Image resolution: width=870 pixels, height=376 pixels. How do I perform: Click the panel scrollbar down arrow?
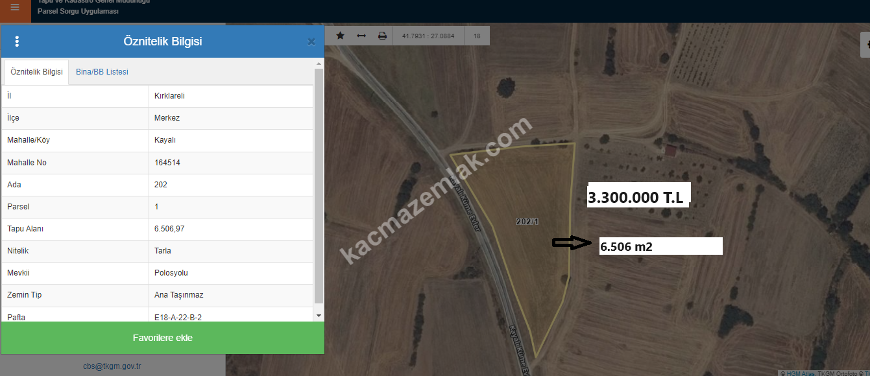pos(319,315)
